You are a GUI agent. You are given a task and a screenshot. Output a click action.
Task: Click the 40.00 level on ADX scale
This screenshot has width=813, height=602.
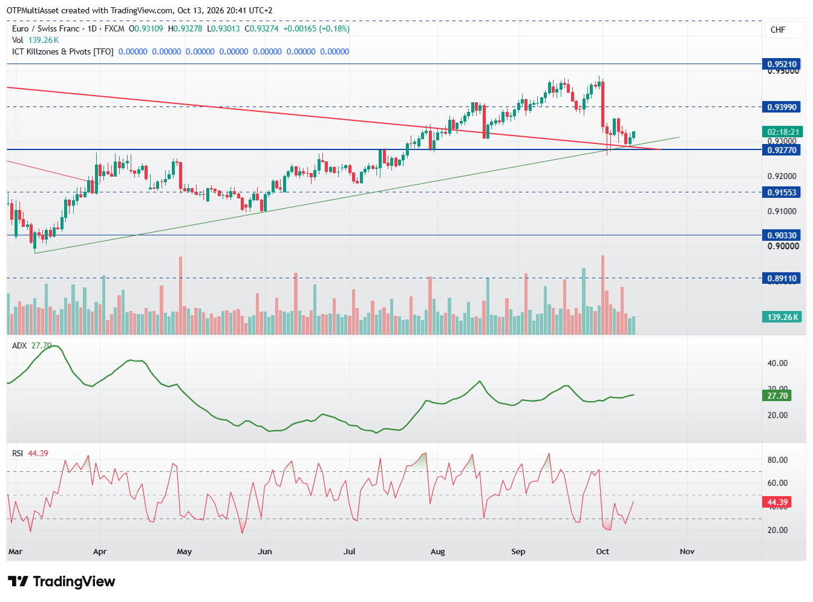pos(777,364)
